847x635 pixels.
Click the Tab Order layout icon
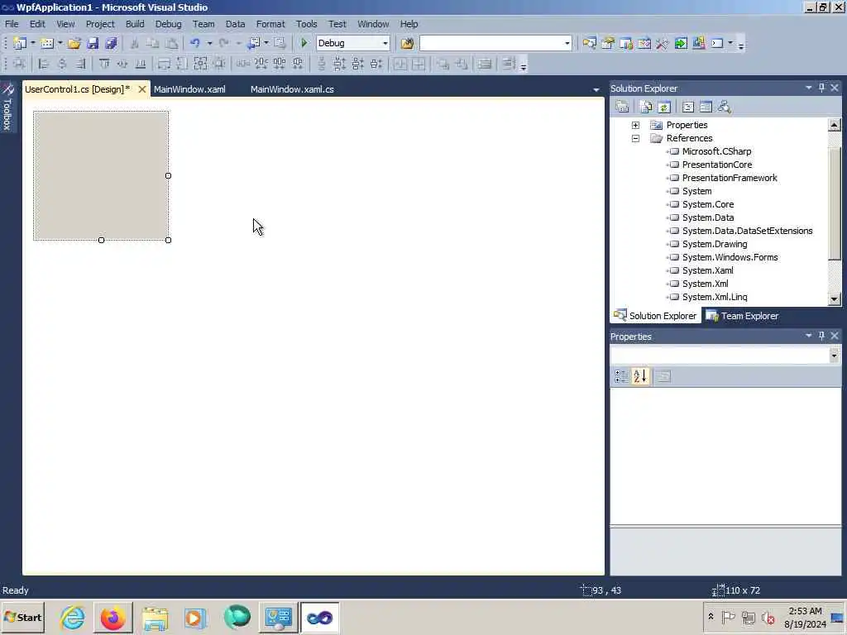tap(509, 64)
